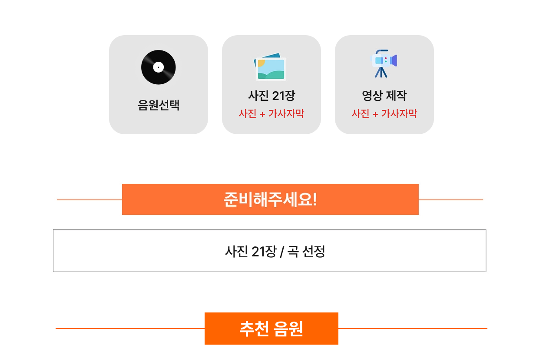Open the 음원선택 label
The width and height of the screenshot is (543, 362).
[x=159, y=105]
